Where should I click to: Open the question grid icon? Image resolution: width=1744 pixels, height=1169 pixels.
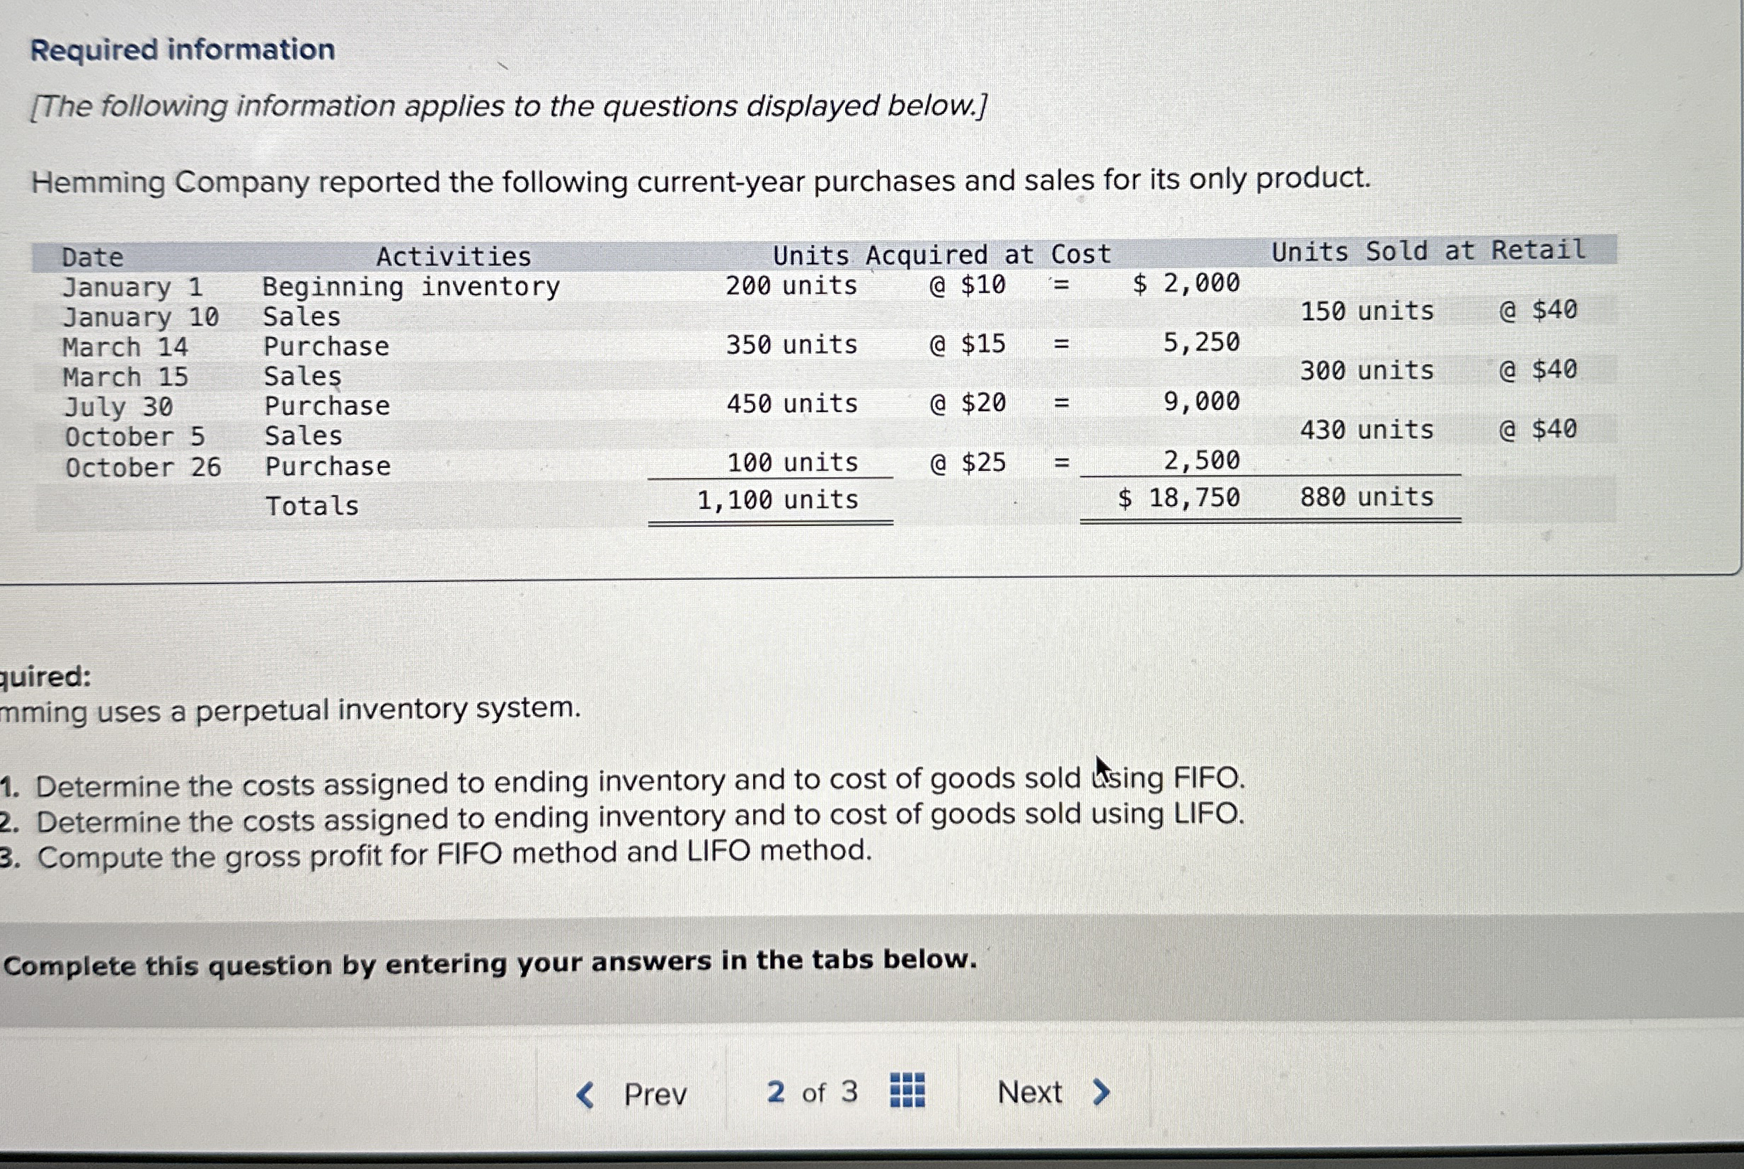point(907,1090)
